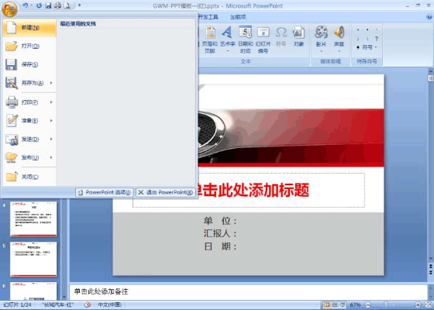434x310 pixels.
Task: Expand the 发送(D) submenu arrow
Action: (x=51, y=139)
